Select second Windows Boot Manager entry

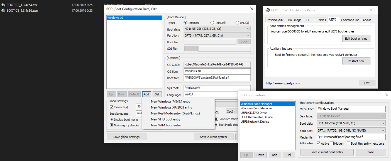point(267,108)
